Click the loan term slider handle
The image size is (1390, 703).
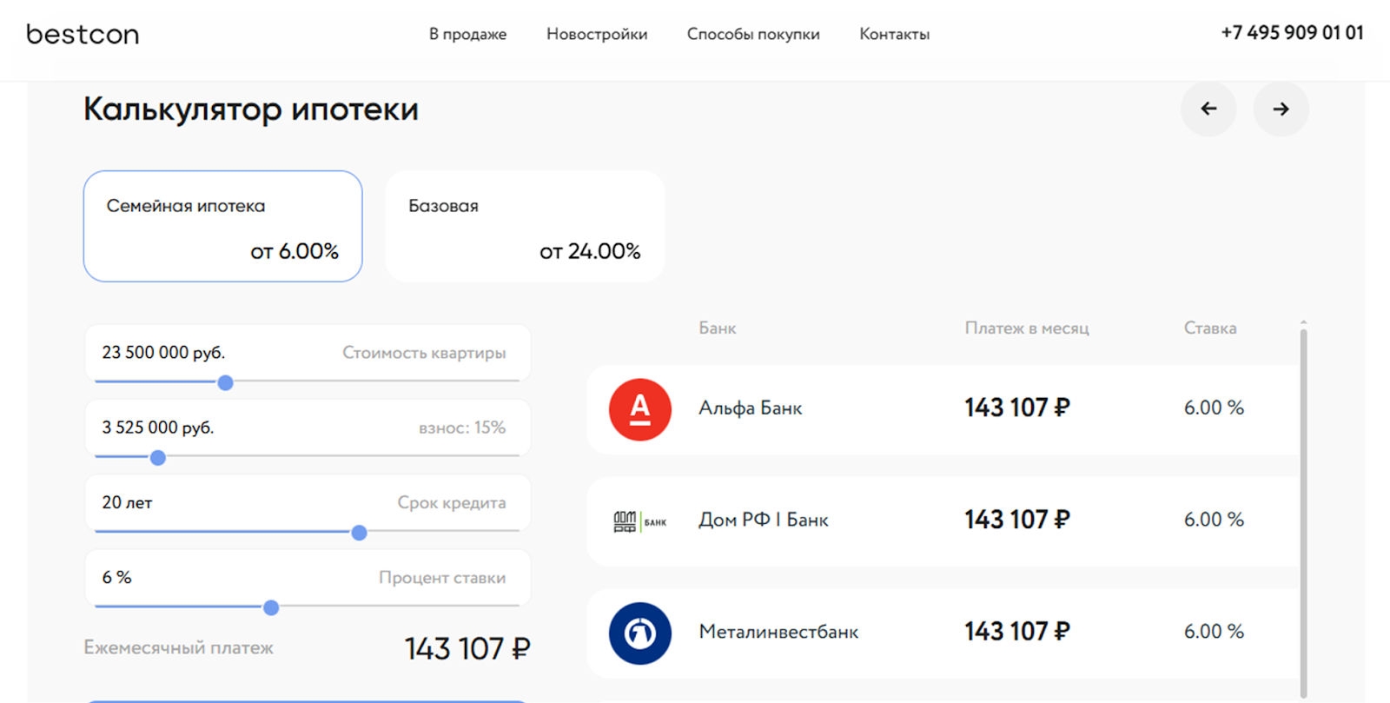359,533
